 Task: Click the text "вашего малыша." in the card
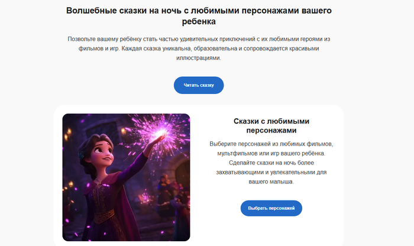coord(271,182)
